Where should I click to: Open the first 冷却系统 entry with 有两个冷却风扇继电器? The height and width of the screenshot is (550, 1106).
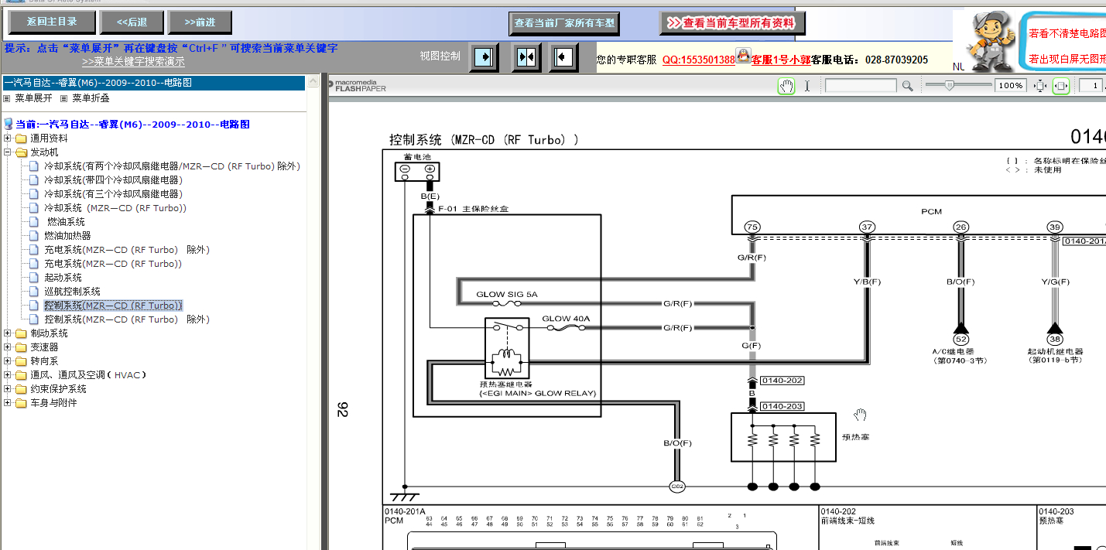click(172, 166)
